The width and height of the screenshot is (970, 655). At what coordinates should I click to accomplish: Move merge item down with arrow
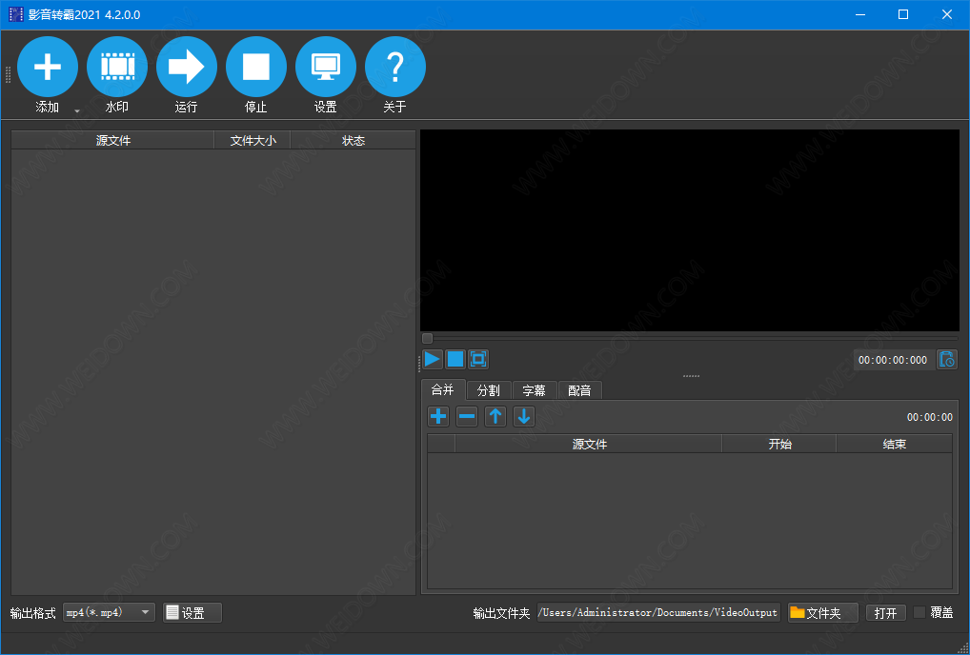[x=524, y=416]
